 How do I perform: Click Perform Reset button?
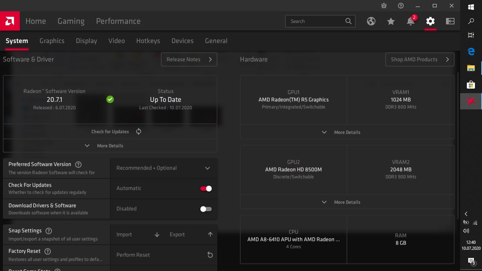[x=164, y=255]
